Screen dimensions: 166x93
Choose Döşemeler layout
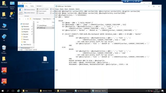(40, 13)
